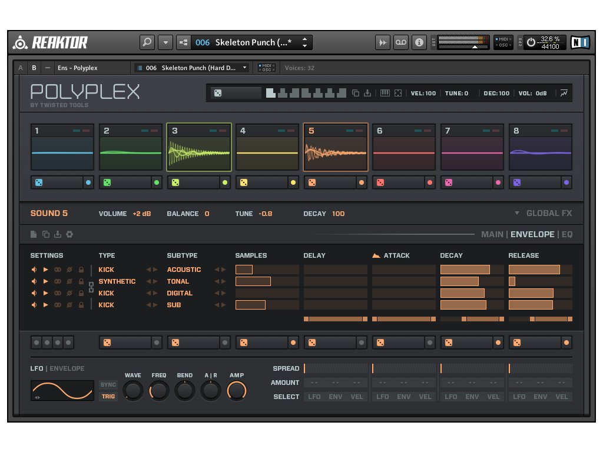Switch to the MAIN tab
The height and width of the screenshot is (452, 603).
point(492,234)
